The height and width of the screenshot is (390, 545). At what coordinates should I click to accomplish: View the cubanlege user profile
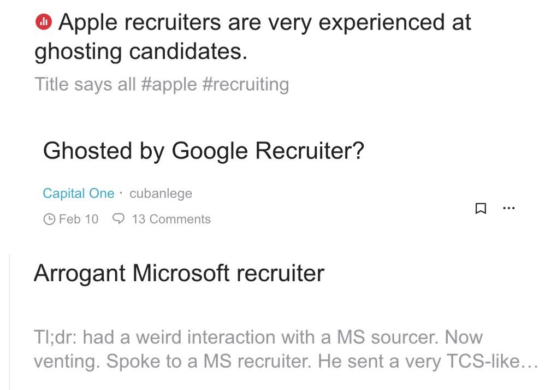click(x=161, y=193)
